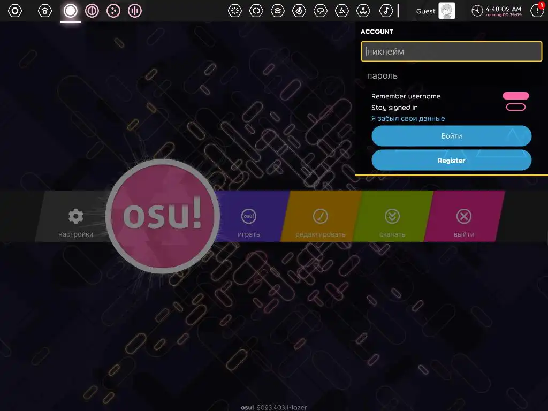Click the Я забыл свои данные link
The width and height of the screenshot is (548, 411).
pyautogui.click(x=408, y=118)
